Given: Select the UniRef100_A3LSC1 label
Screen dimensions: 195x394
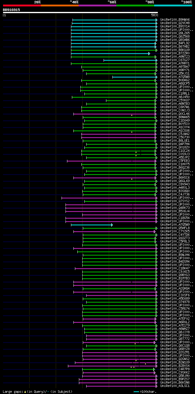Looking at the screenshot, I should [175, 386].
